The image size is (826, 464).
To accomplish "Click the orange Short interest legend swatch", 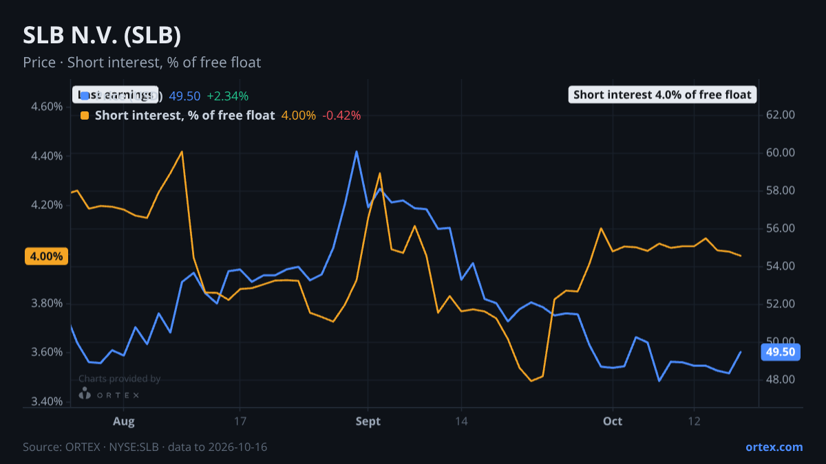I will tap(85, 115).
